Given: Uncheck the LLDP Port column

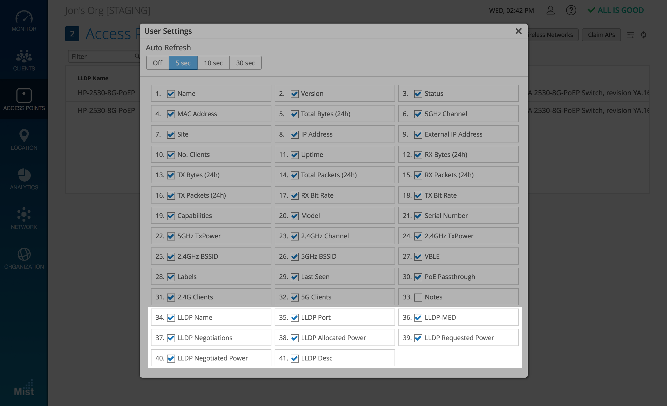Looking at the screenshot, I should tap(294, 317).
